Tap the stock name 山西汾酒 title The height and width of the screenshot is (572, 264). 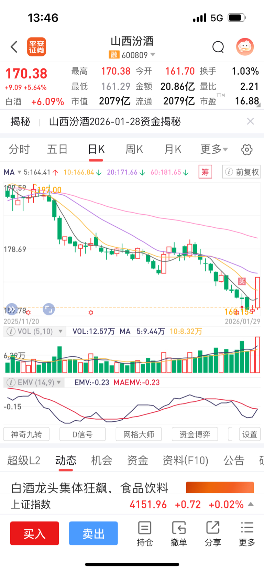pyautogui.click(x=132, y=41)
